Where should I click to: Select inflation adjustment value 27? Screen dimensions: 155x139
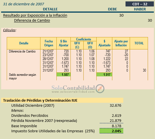(126, 51)
